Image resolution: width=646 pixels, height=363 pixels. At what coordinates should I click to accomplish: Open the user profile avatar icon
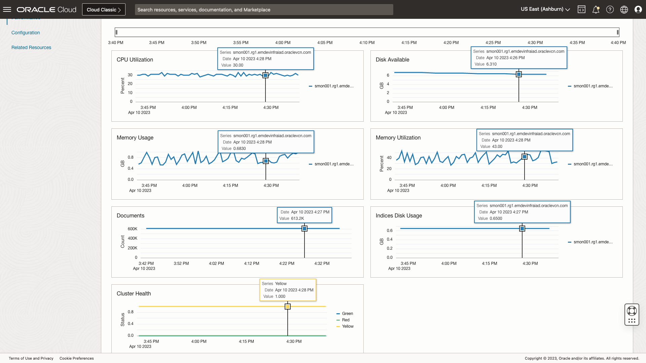pyautogui.click(x=638, y=9)
